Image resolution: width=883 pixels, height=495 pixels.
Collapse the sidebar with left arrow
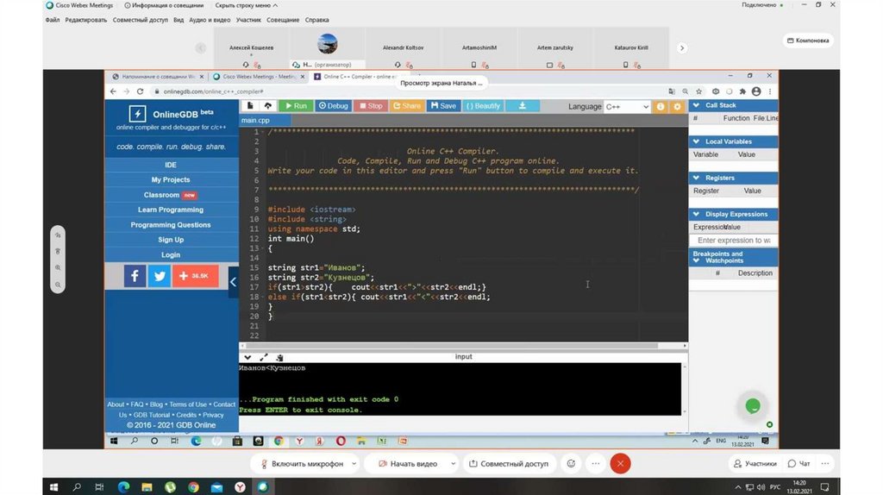(233, 282)
